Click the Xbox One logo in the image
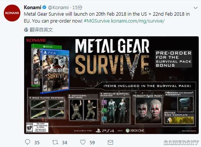The width and height of the screenshot is (201, 147). pos(135,131)
